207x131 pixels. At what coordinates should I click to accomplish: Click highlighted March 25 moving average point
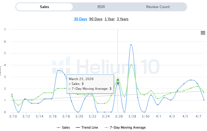point(118,80)
